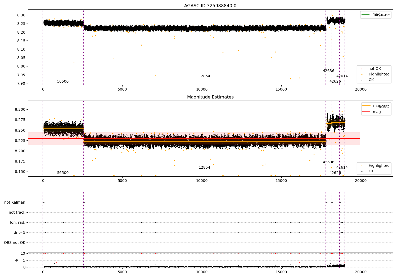
Task: Click the 'Magnitude Estimates' plot title
Action: coord(210,97)
